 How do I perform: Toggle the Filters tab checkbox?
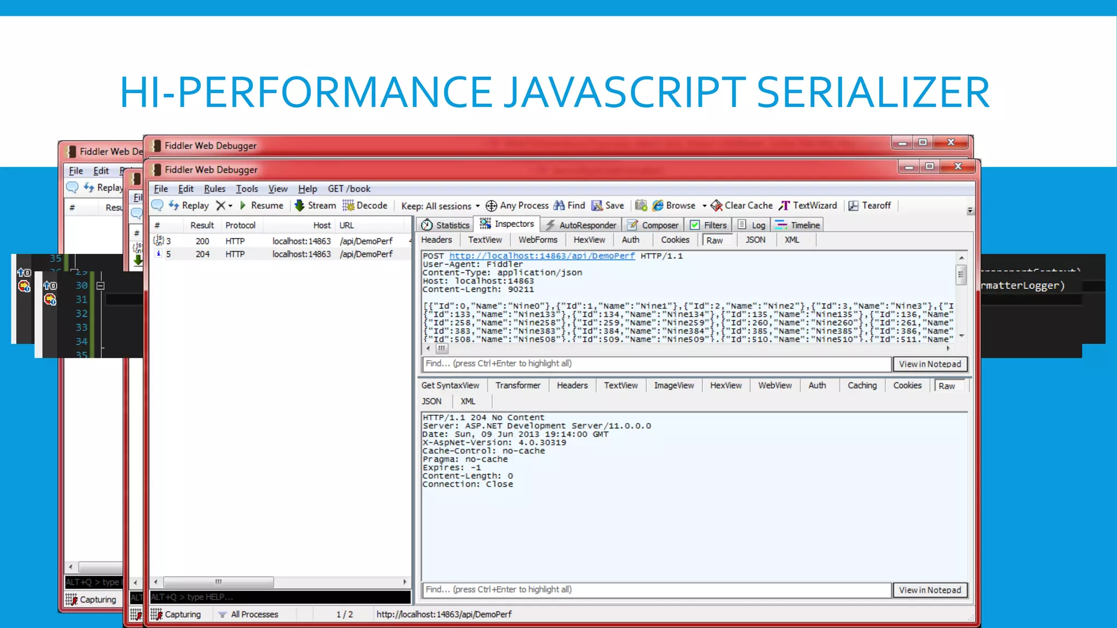694,225
